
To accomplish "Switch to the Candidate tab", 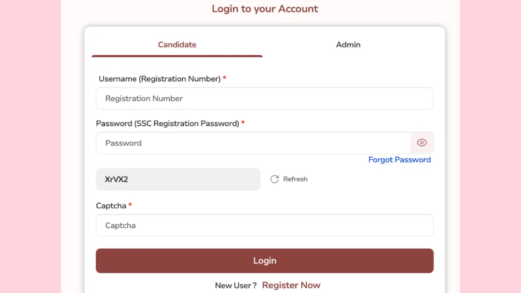I will click(177, 45).
